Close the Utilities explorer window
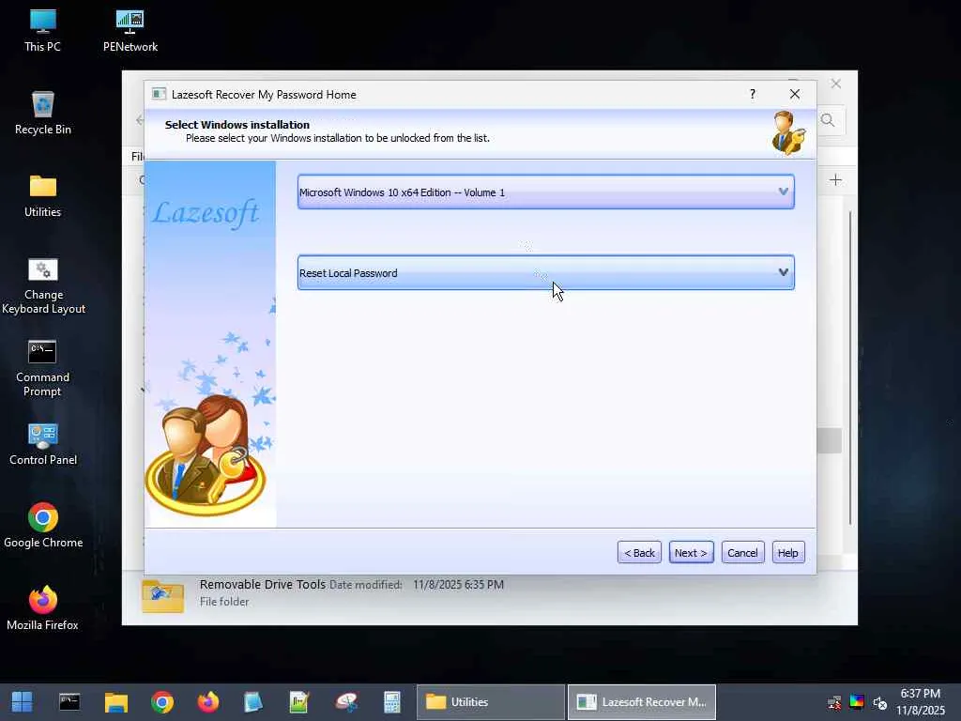961x721 pixels. pyautogui.click(x=836, y=84)
